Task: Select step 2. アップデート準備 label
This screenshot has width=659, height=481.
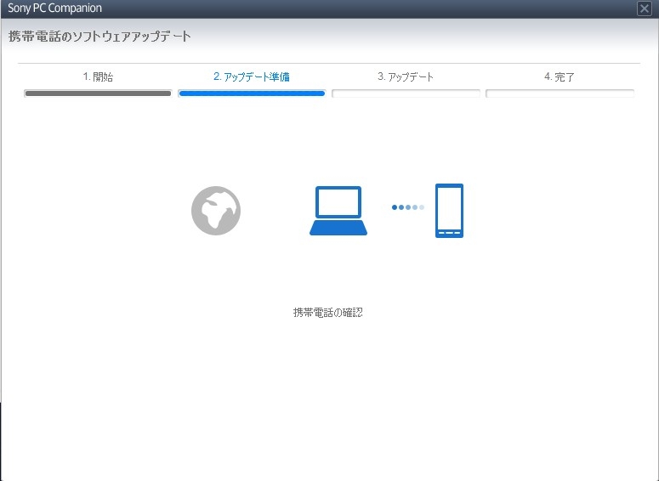Action: pyautogui.click(x=252, y=76)
